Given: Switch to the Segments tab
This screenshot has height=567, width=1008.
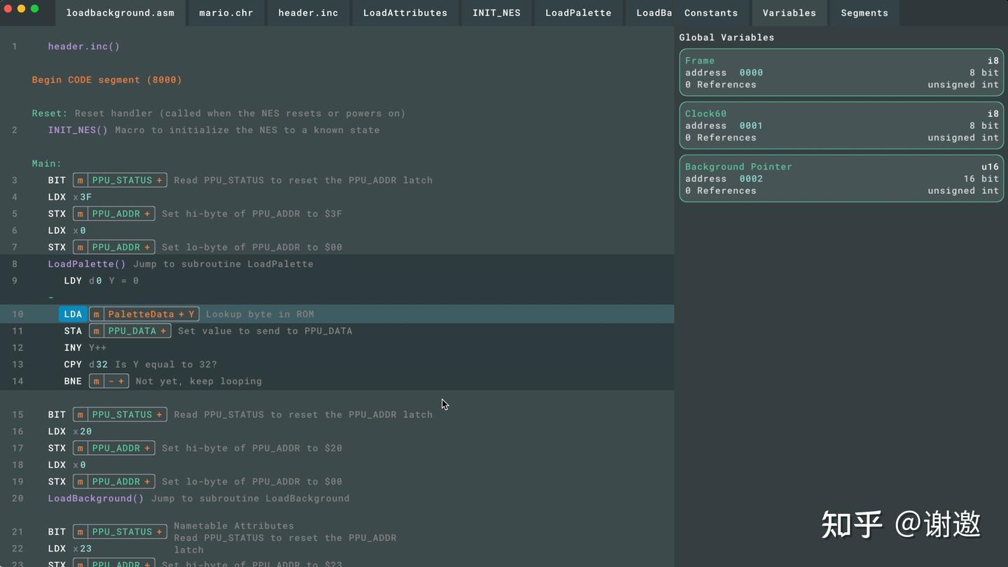Looking at the screenshot, I should point(864,13).
